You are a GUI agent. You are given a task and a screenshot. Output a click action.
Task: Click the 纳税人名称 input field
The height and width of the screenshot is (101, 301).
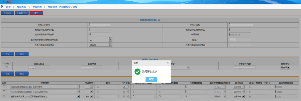(263, 25)
